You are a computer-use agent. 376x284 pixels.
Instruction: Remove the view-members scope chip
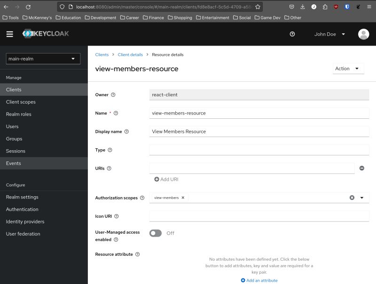point(182,197)
